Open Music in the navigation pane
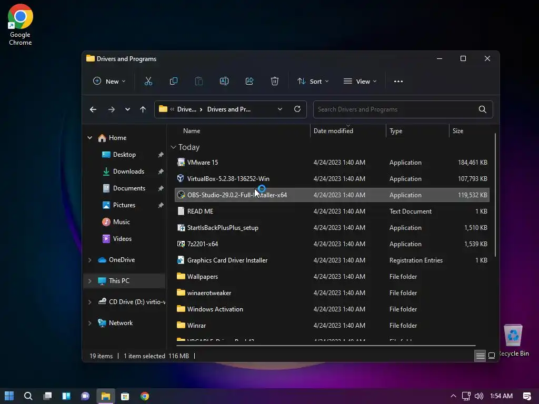Image resolution: width=539 pixels, height=404 pixels. (122, 222)
